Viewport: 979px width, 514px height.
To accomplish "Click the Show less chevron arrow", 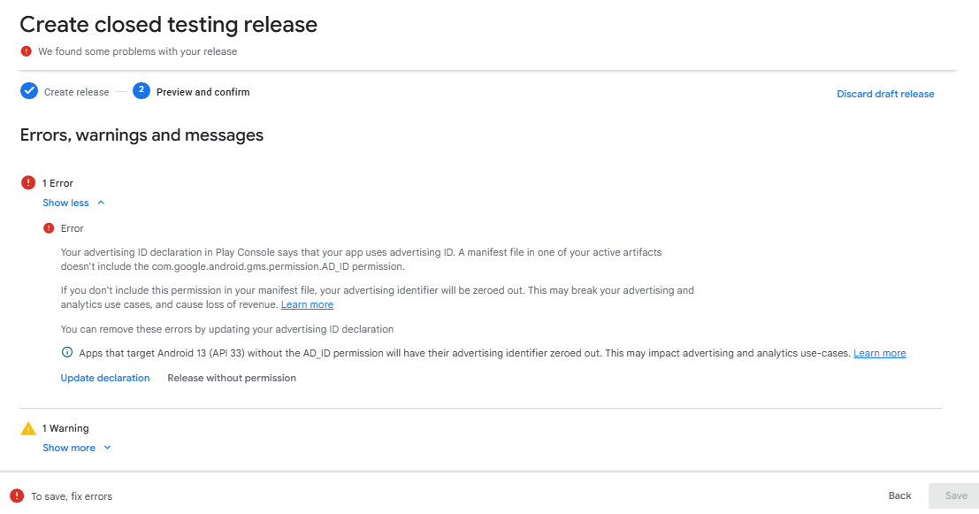I will 102,203.
